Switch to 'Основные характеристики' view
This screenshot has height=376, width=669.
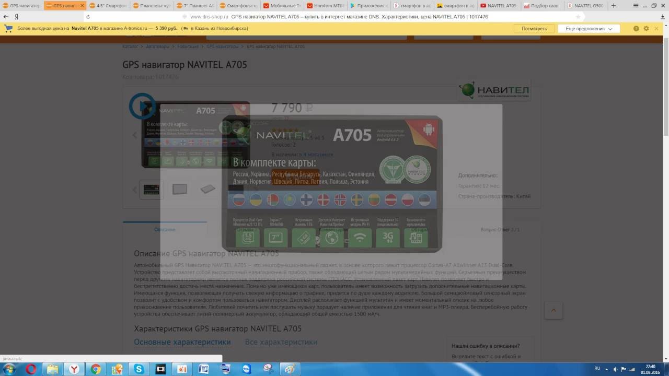(x=182, y=342)
